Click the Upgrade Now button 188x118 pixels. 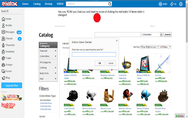coord(12,85)
